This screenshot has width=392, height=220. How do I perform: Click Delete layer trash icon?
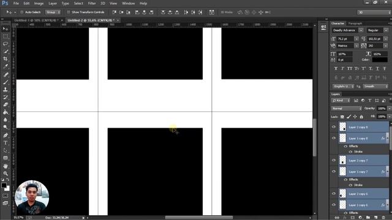[x=383, y=218]
